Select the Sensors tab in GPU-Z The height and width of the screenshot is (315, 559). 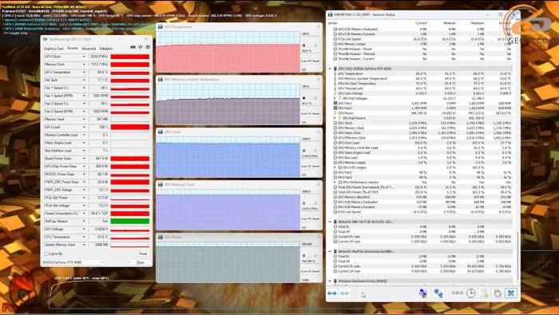[x=73, y=48]
